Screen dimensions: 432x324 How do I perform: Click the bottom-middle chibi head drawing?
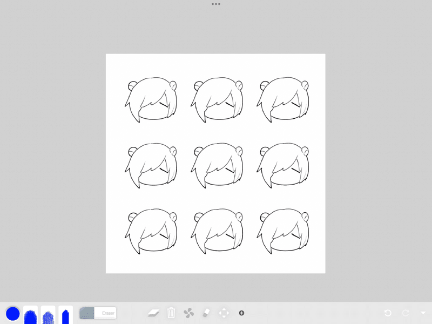coord(217,231)
